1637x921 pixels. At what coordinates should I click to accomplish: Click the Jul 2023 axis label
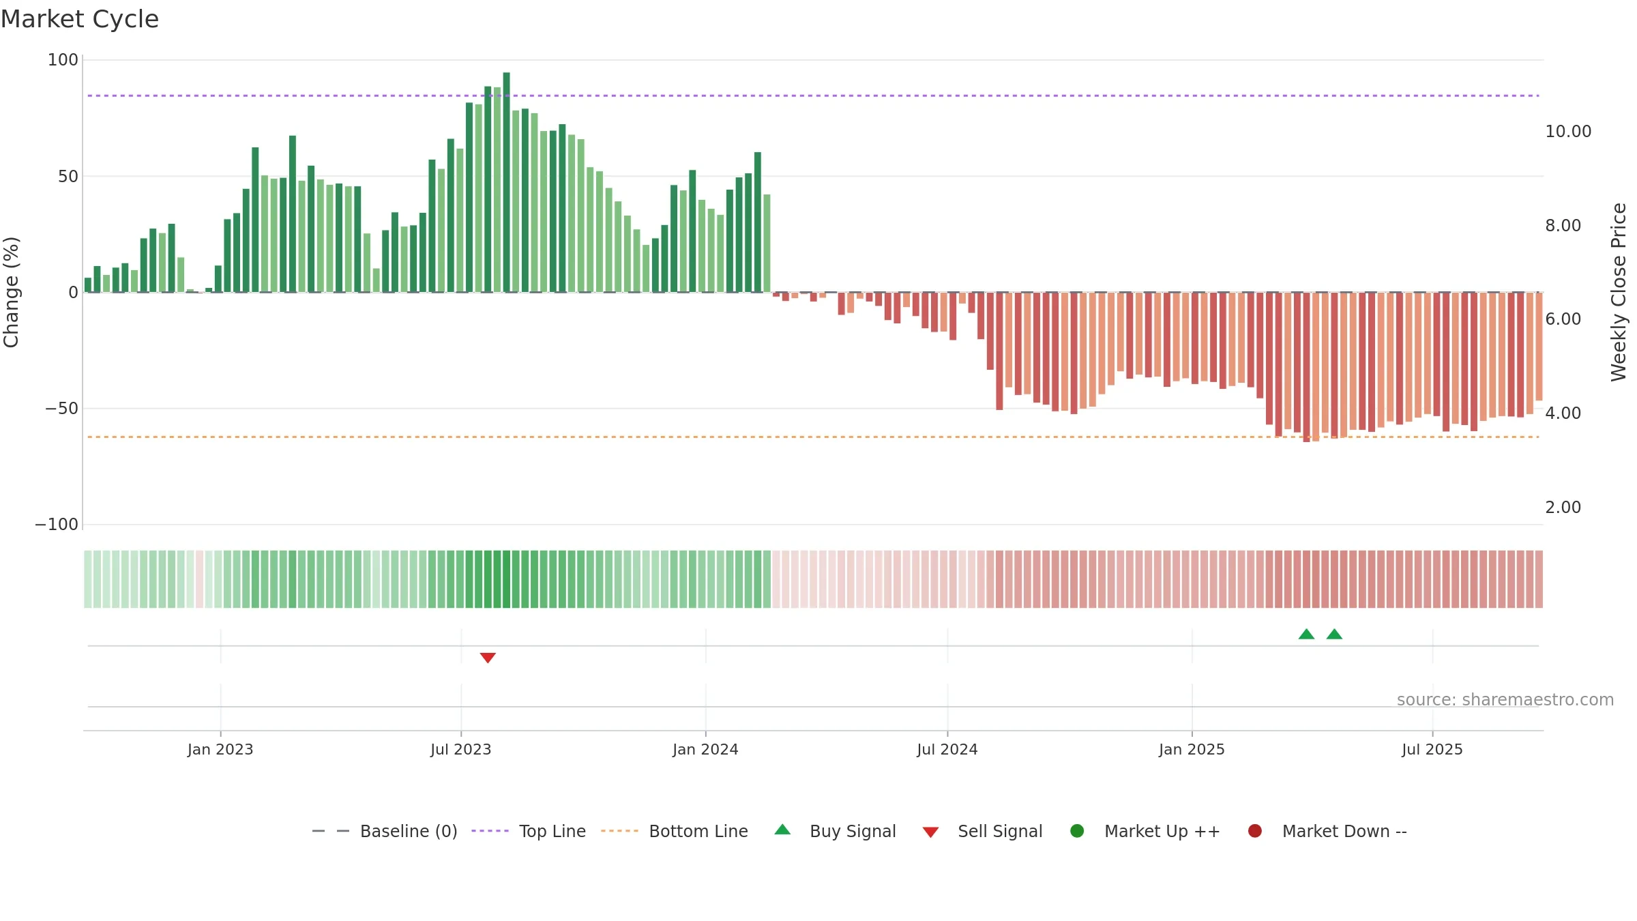[x=461, y=749]
